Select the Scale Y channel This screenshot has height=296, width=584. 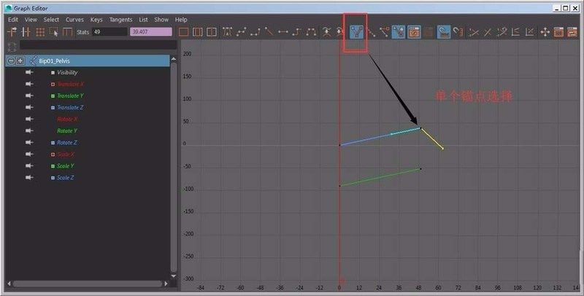pyautogui.click(x=66, y=165)
